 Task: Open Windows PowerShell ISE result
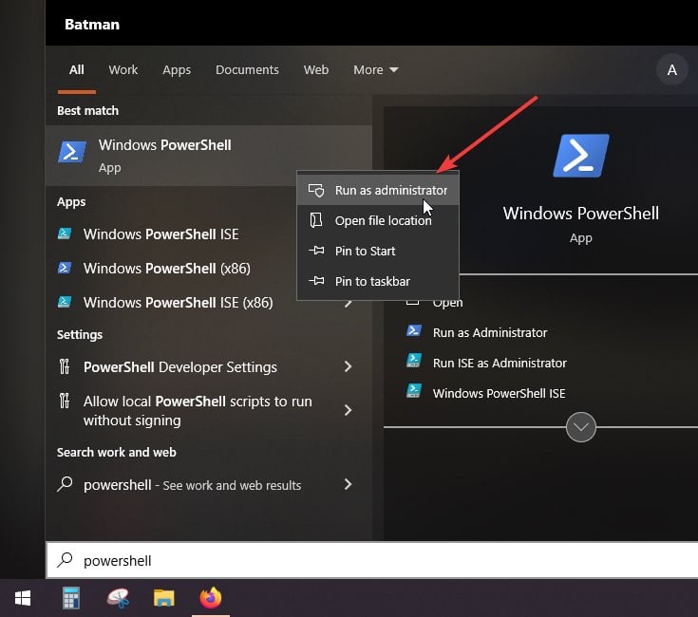tap(161, 234)
